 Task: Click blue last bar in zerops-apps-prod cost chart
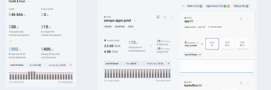169,74
